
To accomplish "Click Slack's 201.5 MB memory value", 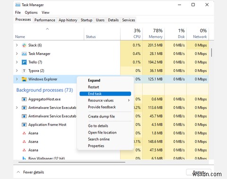I will click(x=155, y=45).
